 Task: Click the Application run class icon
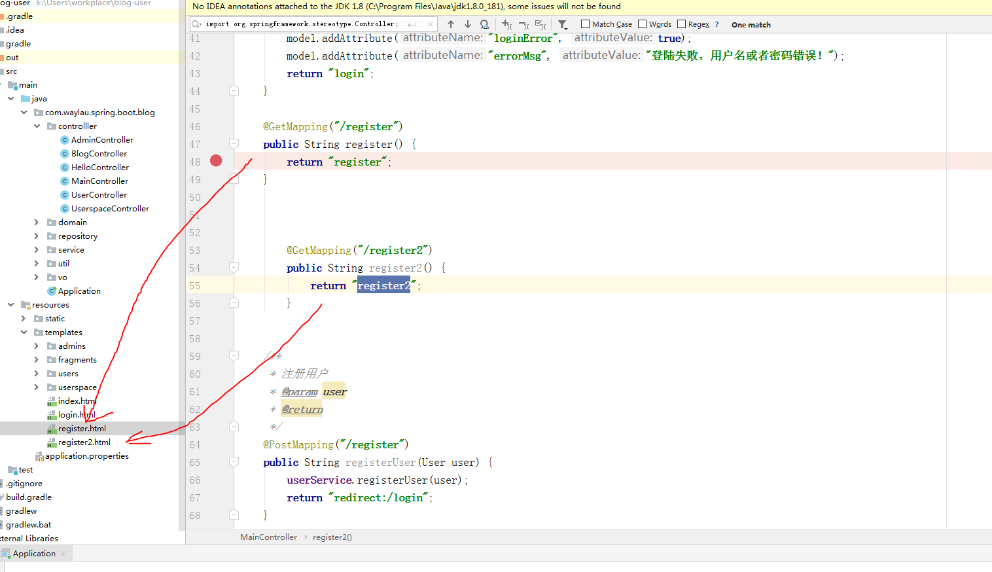tap(52, 291)
